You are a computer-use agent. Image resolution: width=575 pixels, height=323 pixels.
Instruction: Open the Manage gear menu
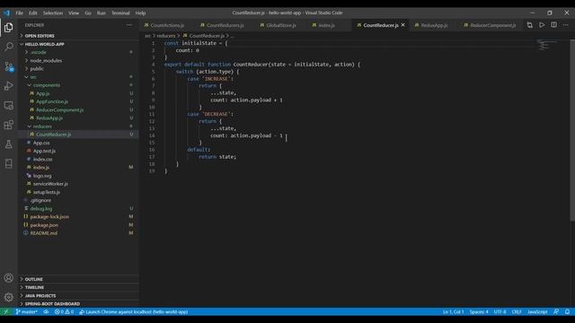pyautogui.click(x=8, y=297)
